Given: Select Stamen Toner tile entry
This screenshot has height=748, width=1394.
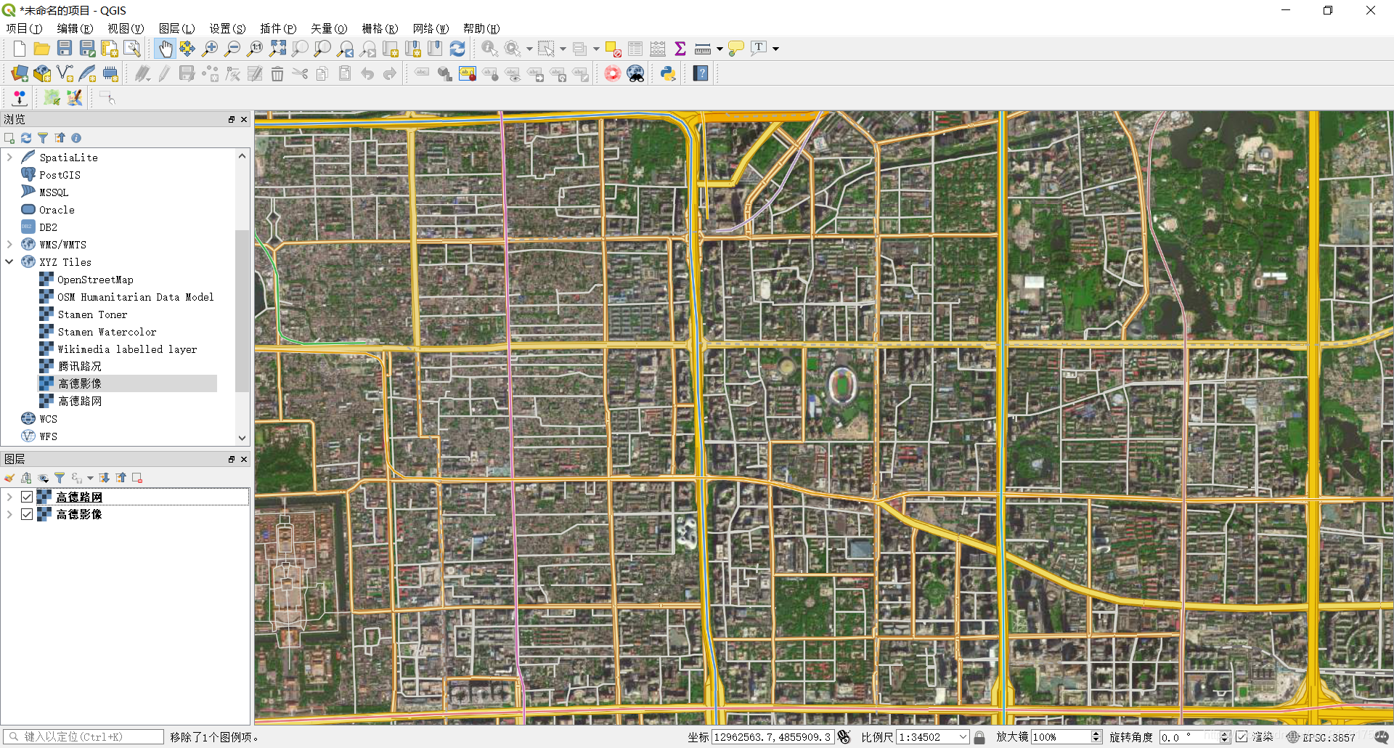Looking at the screenshot, I should [92, 314].
